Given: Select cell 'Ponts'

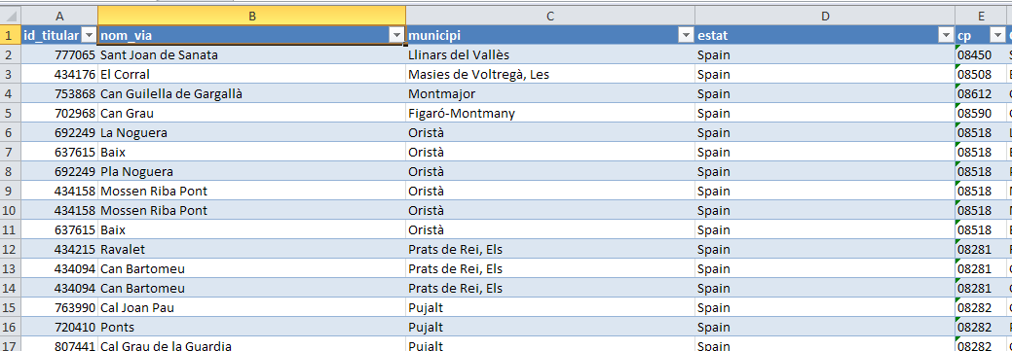Looking at the screenshot, I should [x=251, y=326].
